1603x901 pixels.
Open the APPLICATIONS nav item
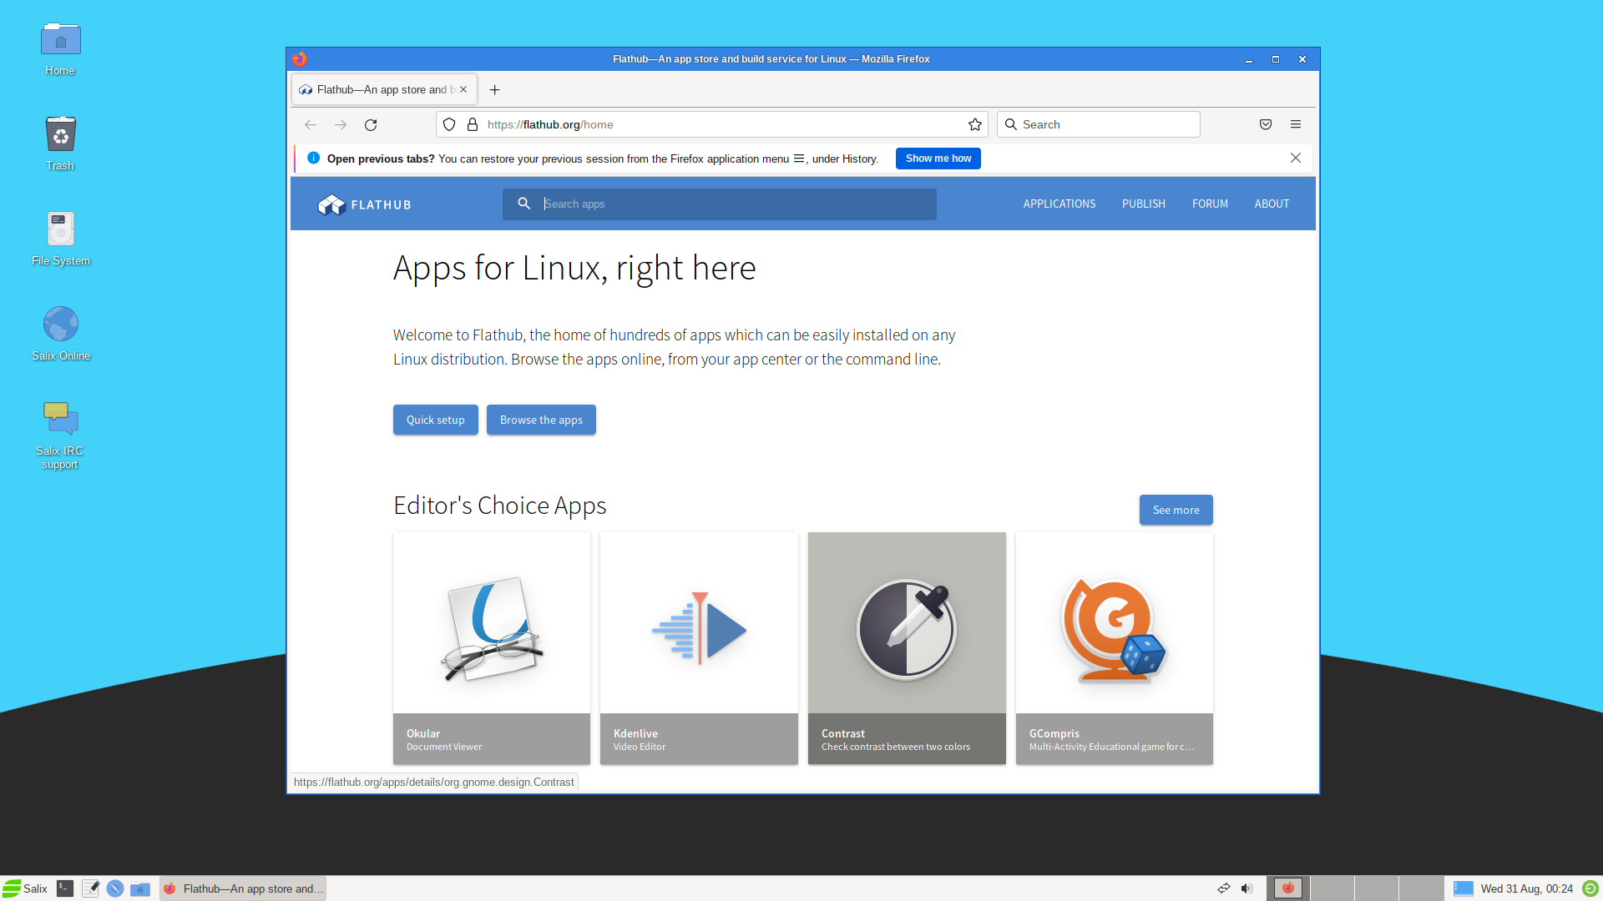(1059, 204)
